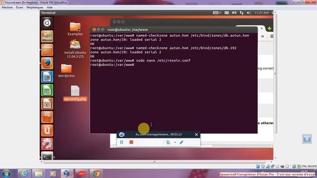This screenshot has width=317, height=178.
Task: Open System Settings from launcher
Action: coord(47,144)
